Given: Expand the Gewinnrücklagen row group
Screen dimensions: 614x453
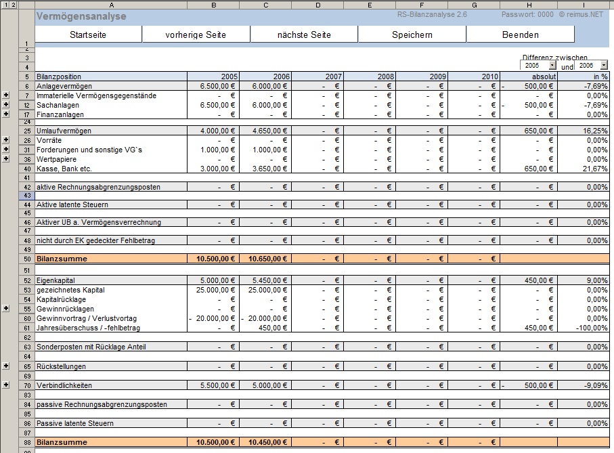Looking at the screenshot, I should pos(6,308).
